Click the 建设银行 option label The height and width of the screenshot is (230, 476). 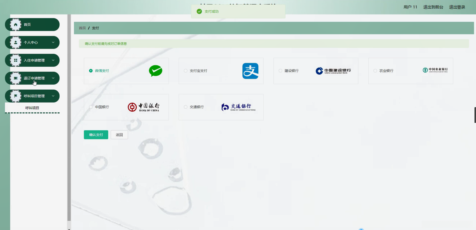coord(291,71)
